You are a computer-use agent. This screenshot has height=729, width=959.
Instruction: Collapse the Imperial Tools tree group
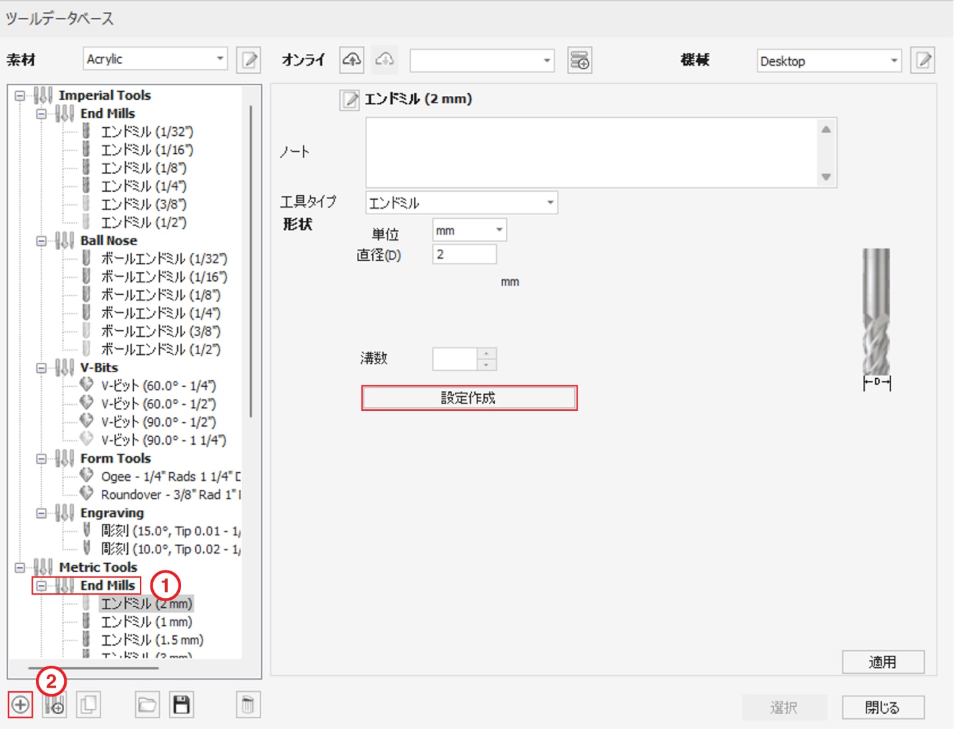coord(20,96)
